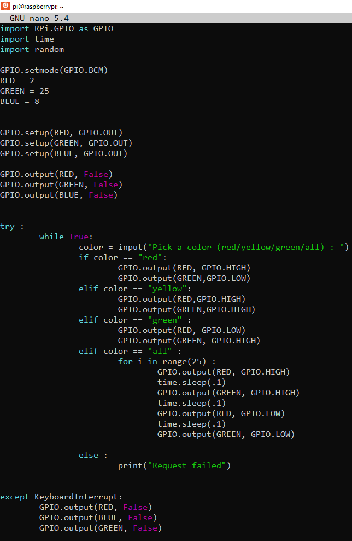Click the line 'BLUE = 8'

pyautogui.click(x=20, y=101)
